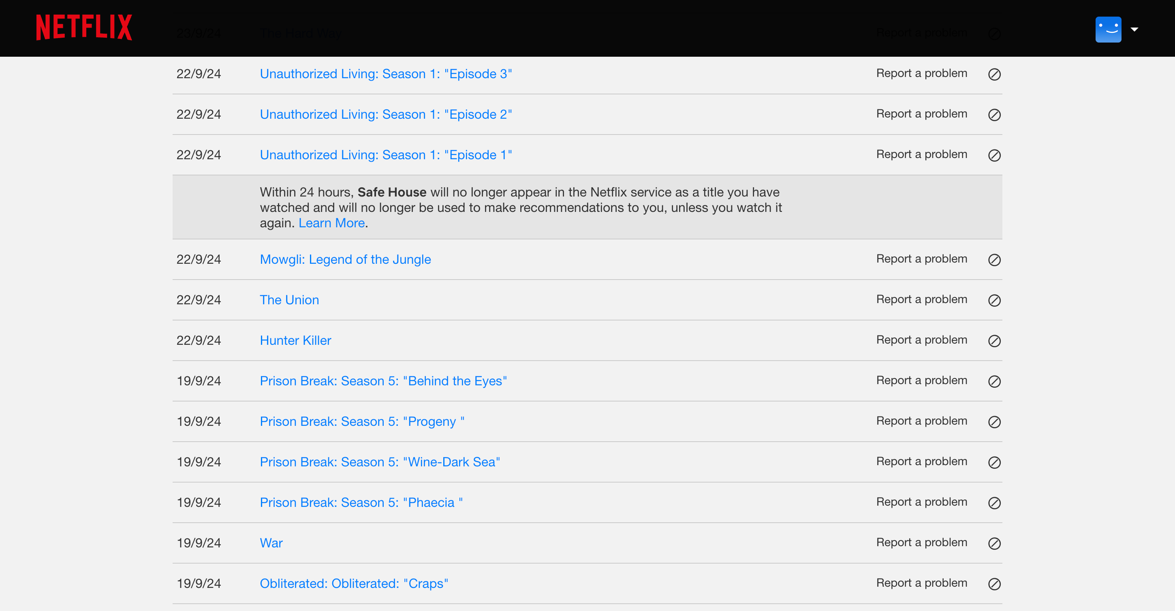Screen dimensions: 1175x611
Task: Toggle hiding of 'Prison Break: Wine-Dark Sea'
Action: coord(994,462)
